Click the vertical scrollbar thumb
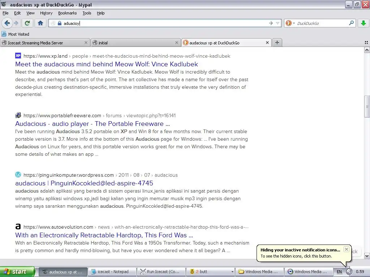Viewport: 370px width, 277px height. [x=367, y=106]
